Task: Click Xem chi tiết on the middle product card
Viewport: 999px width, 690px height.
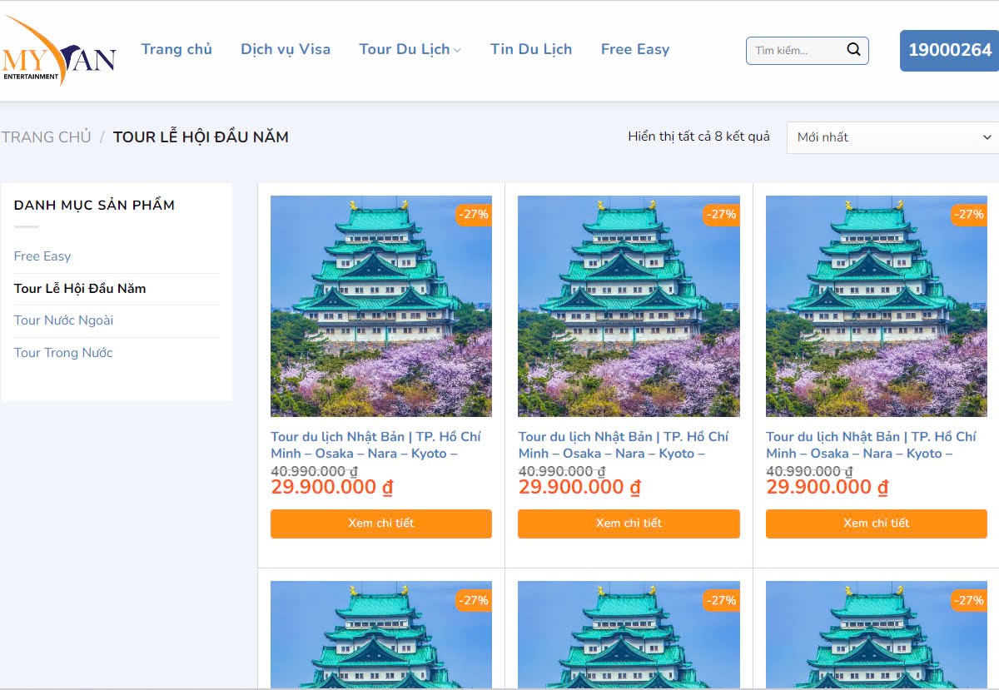Action: tap(629, 524)
